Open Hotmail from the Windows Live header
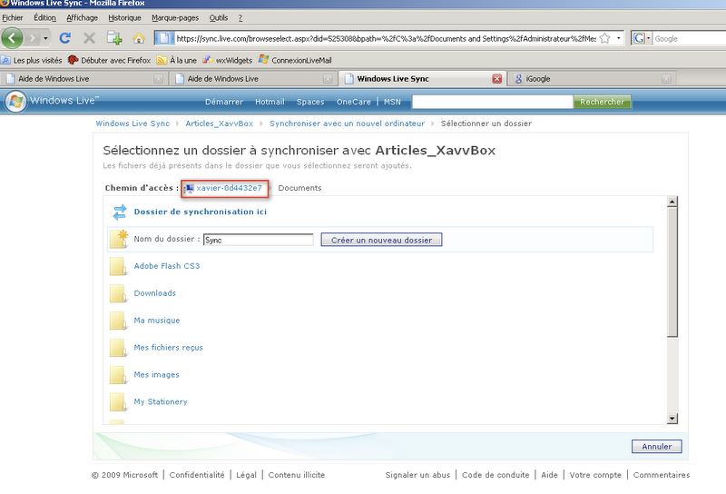The height and width of the screenshot is (494, 726). [x=270, y=102]
